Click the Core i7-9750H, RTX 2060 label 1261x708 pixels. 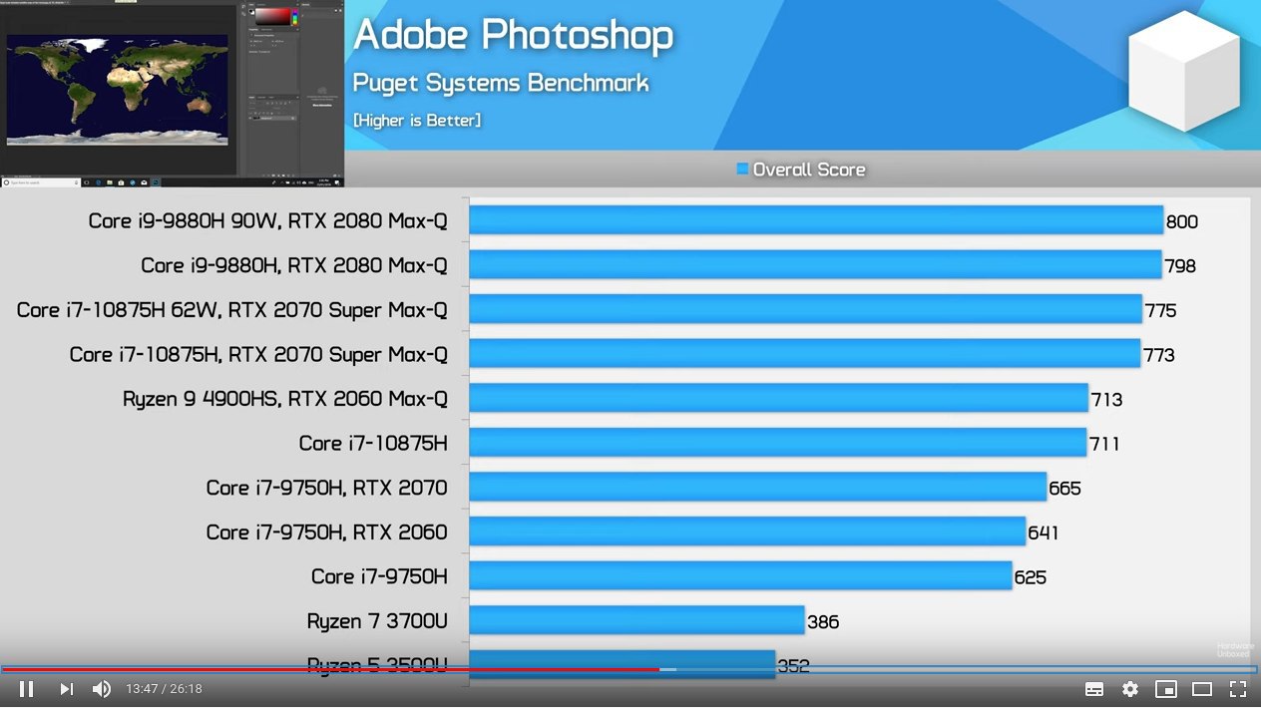[x=327, y=532]
